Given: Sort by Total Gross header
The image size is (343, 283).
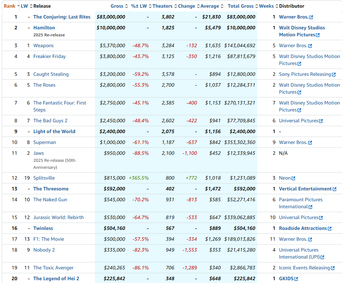Looking at the screenshot, I should pos(241,6).
